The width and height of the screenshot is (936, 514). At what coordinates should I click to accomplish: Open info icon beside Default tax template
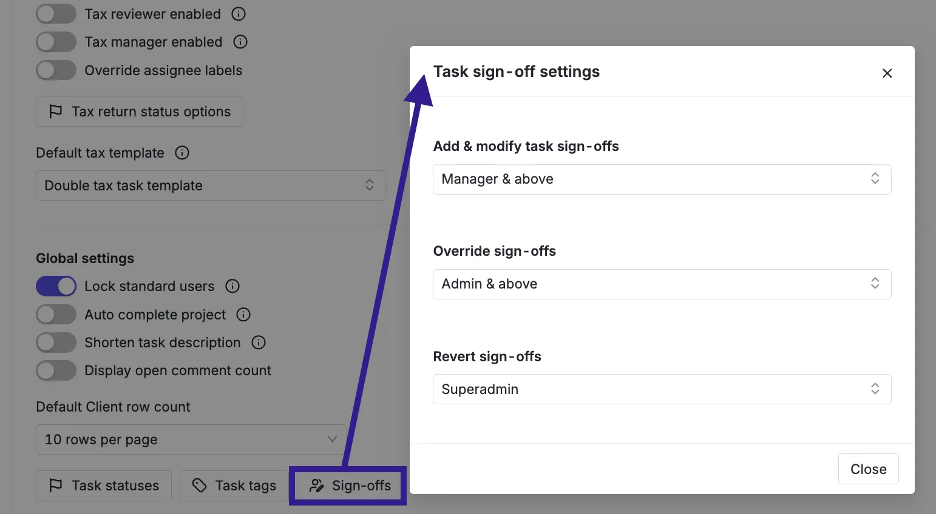[182, 153]
